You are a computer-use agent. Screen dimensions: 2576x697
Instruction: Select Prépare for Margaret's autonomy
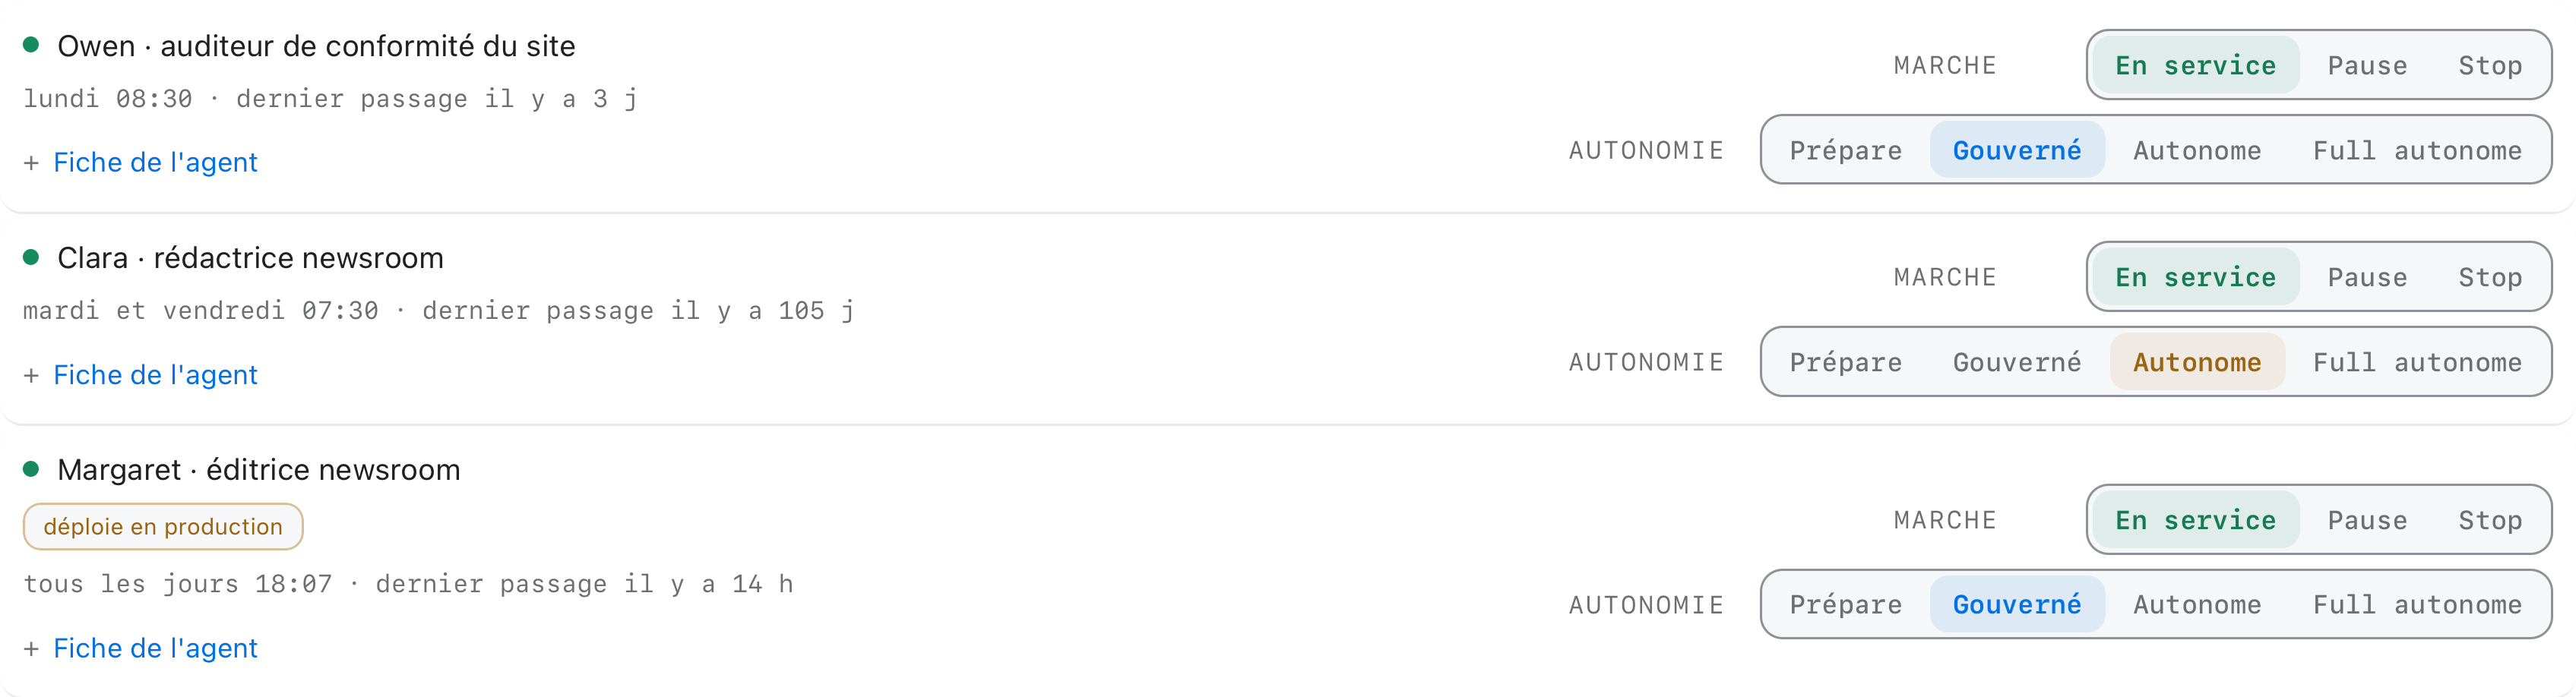(x=1846, y=605)
